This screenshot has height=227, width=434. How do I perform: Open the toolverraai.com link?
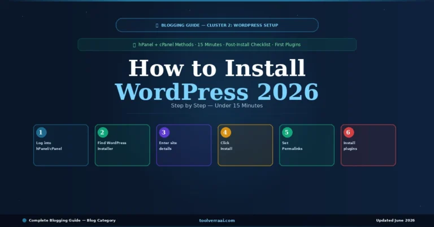[217, 220]
